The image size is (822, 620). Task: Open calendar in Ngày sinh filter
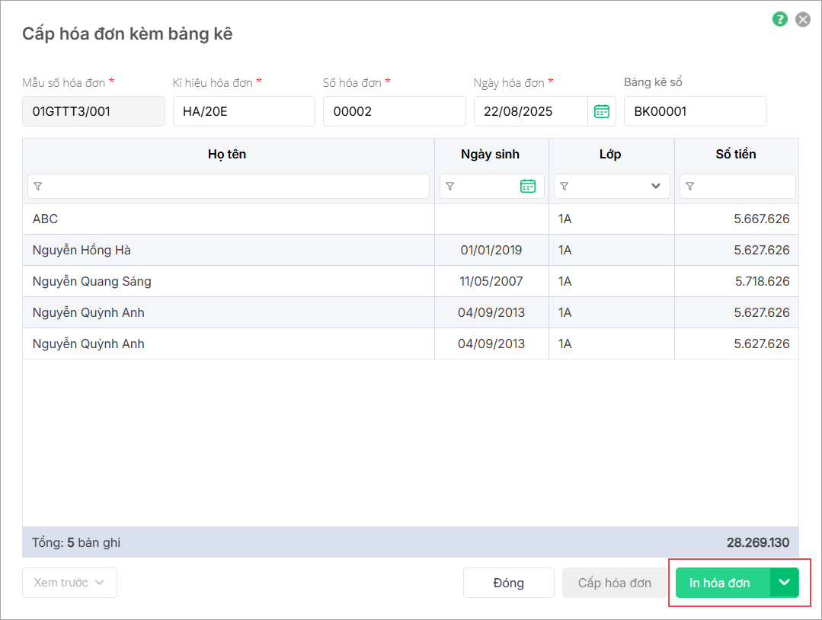pyautogui.click(x=528, y=186)
